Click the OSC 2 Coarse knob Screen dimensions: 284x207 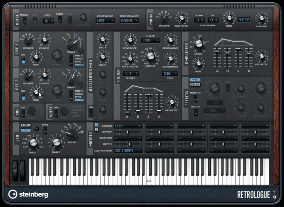point(44,75)
